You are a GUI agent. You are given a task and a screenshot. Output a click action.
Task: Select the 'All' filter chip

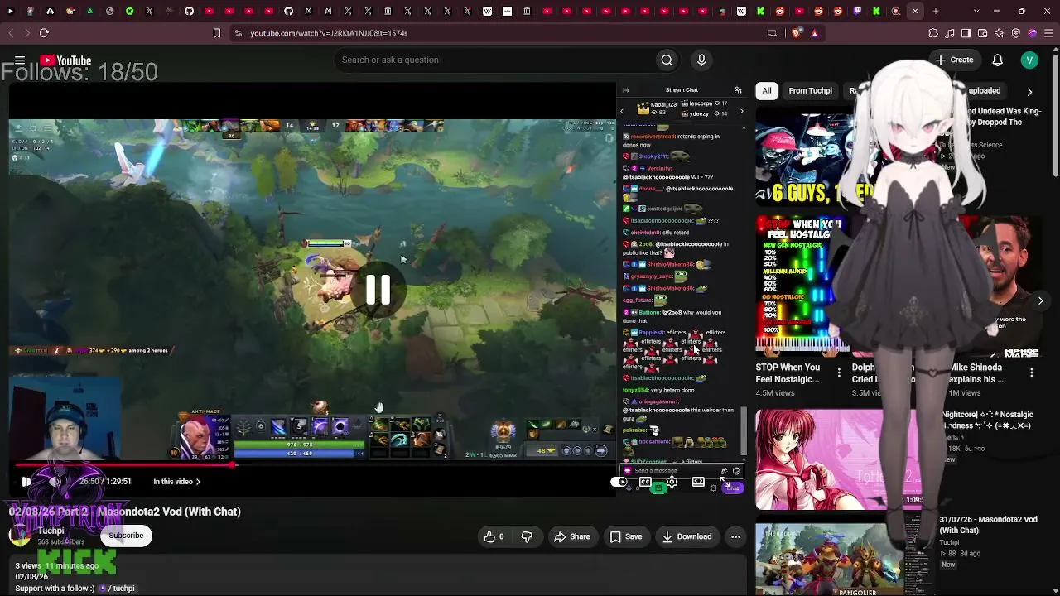[767, 91]
